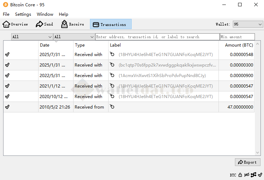Open the Window menu
Image resolution: width=264 pixels, height=180 pixels.
[45, 14]
